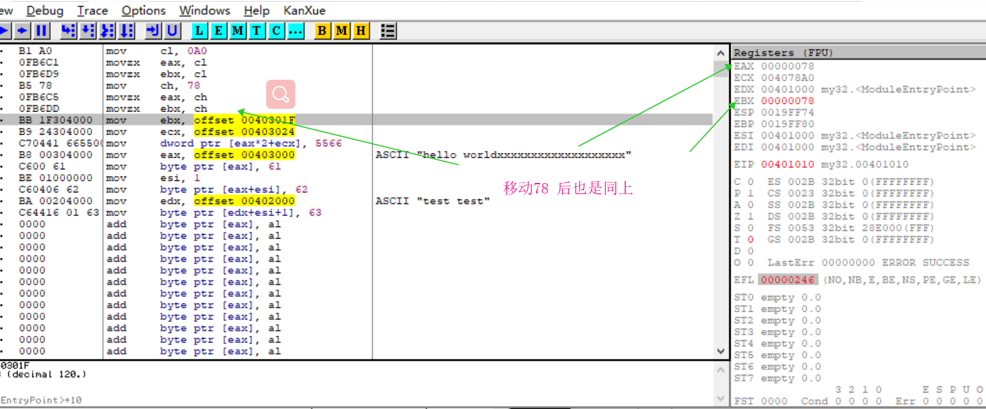Image resolution: width=986 pixels, height=409 pixels.
Task: Select the EBX register value in red
Action: [787, 101]
